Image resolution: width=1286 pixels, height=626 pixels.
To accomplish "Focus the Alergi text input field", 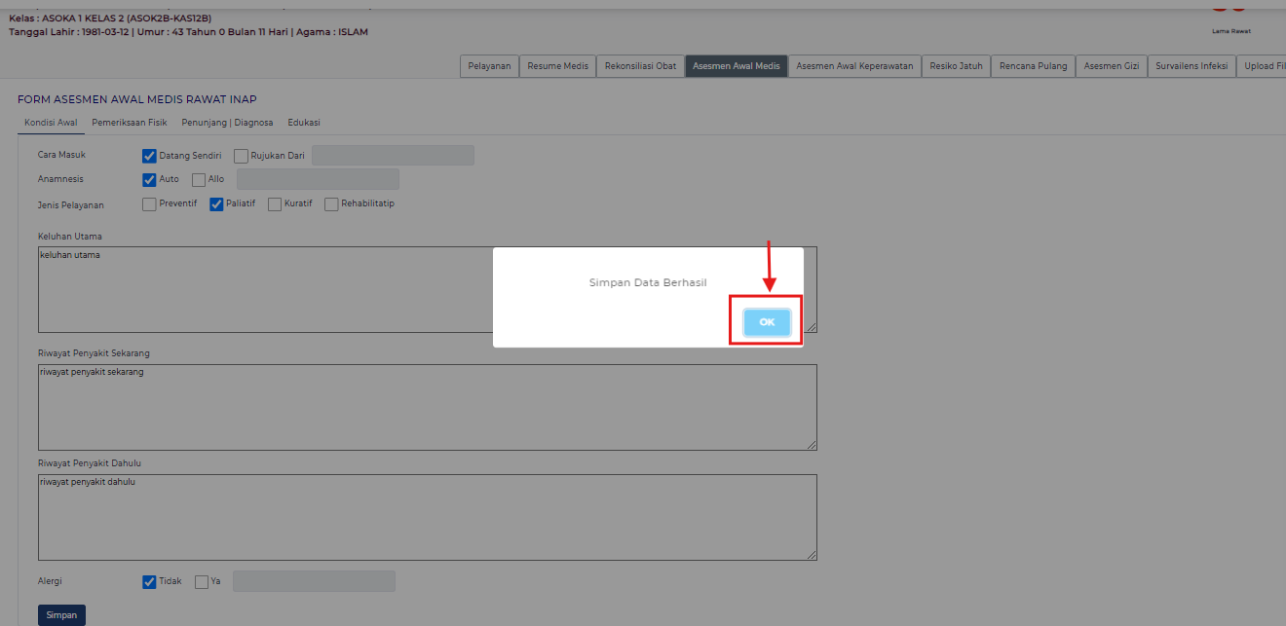I will [x=314, y=581].
